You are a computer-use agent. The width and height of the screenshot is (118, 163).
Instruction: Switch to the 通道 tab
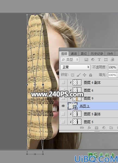[74, 54]
